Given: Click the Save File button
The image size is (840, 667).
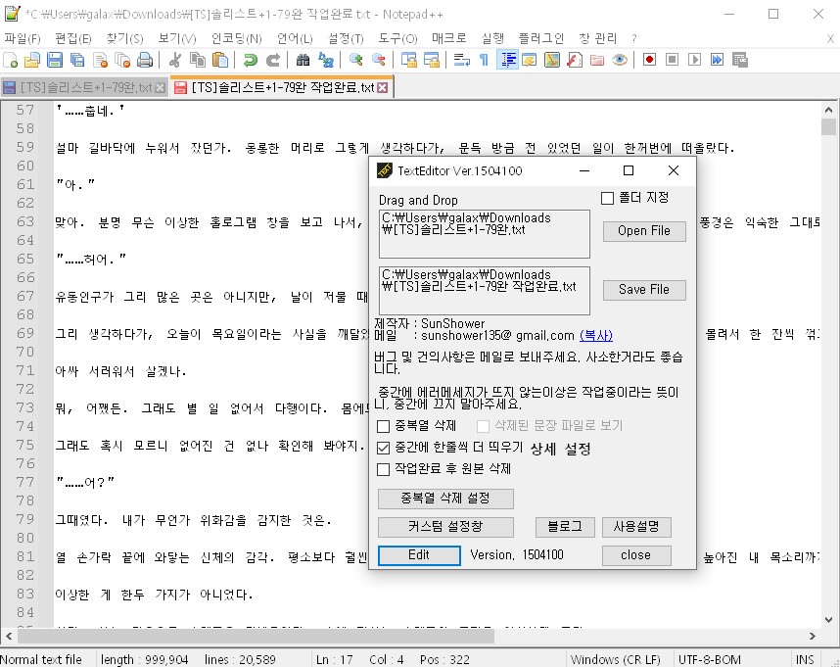Looking at the screenshot, I should click(x=644, y=290).
